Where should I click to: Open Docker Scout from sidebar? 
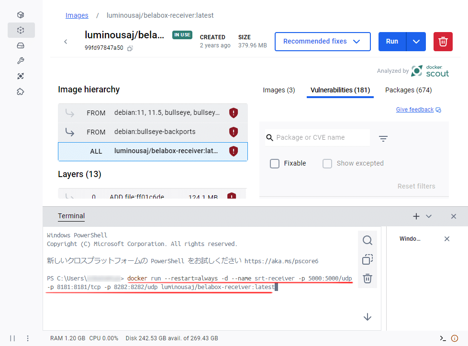pyautogui.click(x=21, y=76)
